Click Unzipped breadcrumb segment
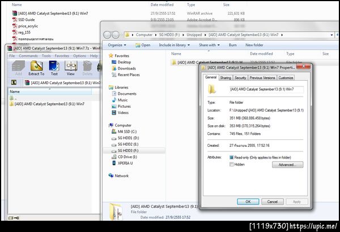The image size is (340, 232). point(194,35)
